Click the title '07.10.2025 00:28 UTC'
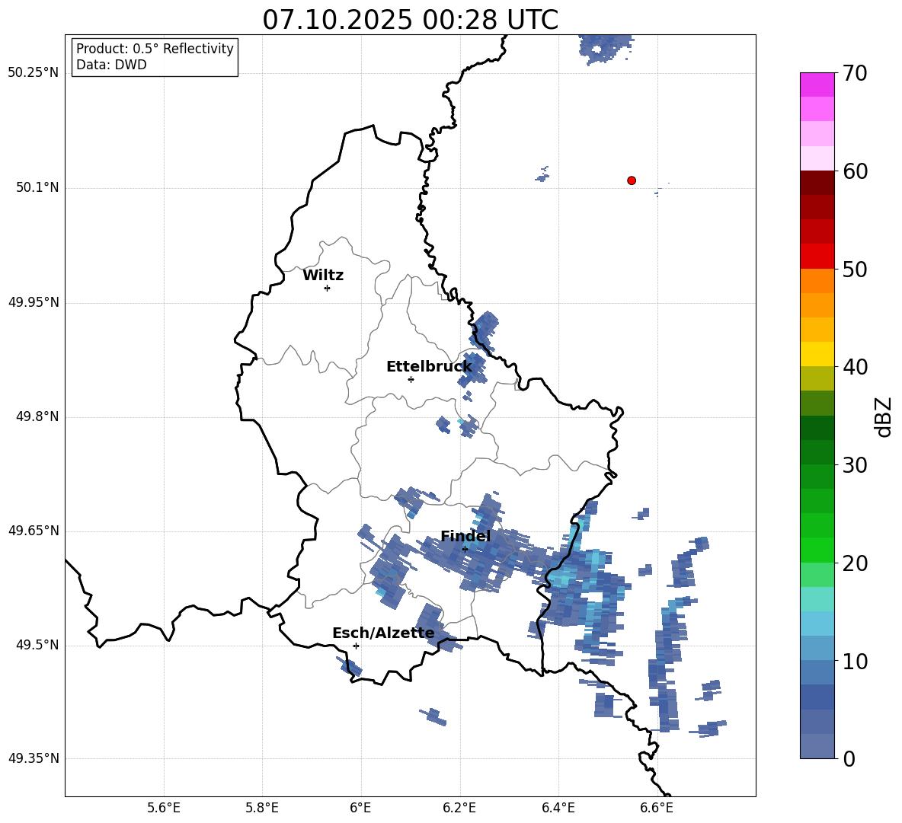This screenshot has width=902, height=823. pos(410,20)
